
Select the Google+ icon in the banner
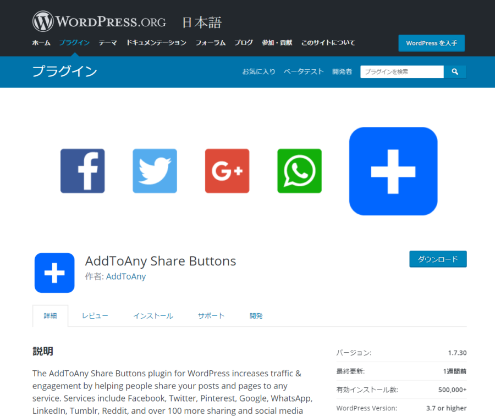pos(227,171)
